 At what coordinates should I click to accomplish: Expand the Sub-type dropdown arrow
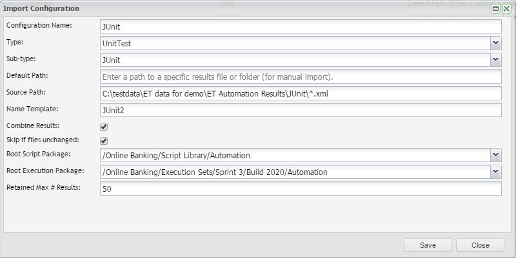point(495,60)
